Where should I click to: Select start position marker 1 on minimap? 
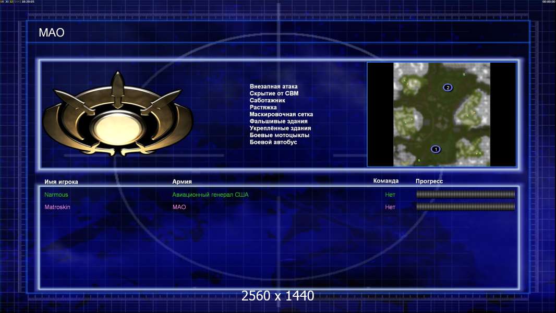tap(436, 149)
